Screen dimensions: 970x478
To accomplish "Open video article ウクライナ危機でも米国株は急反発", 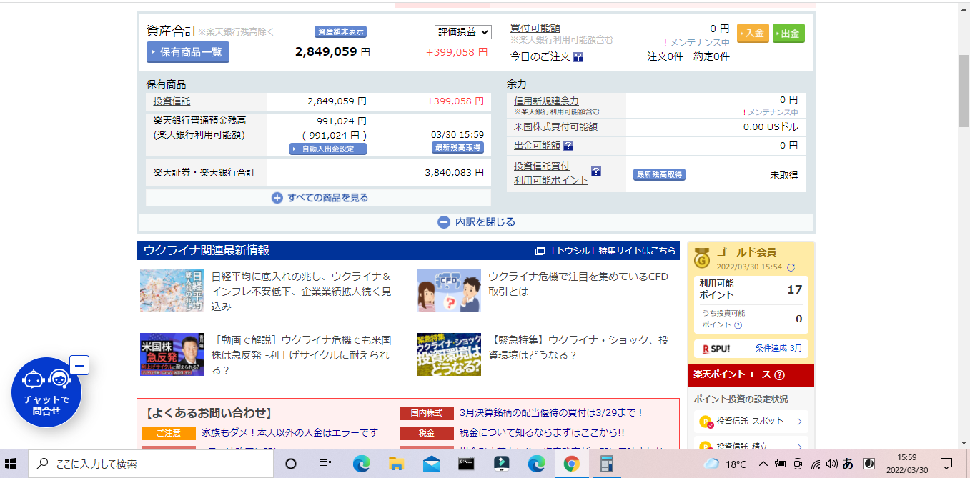I will [x=301, y=354].
